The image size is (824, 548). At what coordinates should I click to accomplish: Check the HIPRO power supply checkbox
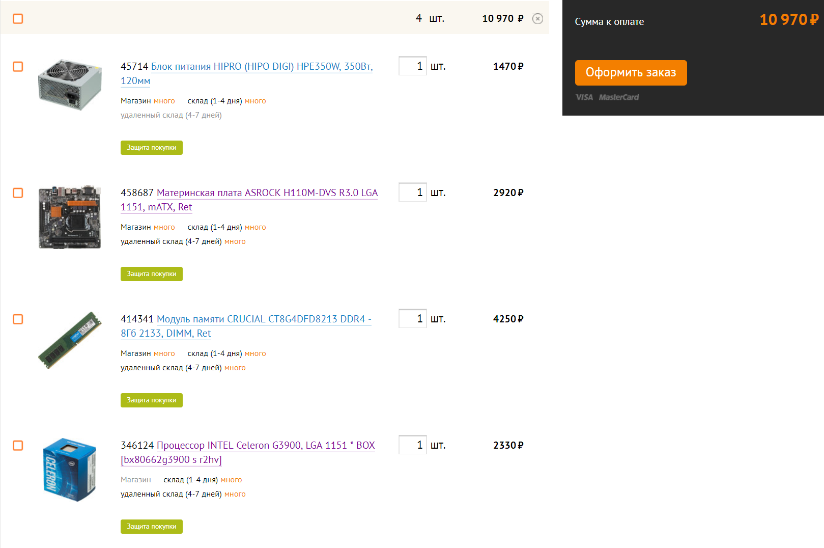tap(18, 67)
